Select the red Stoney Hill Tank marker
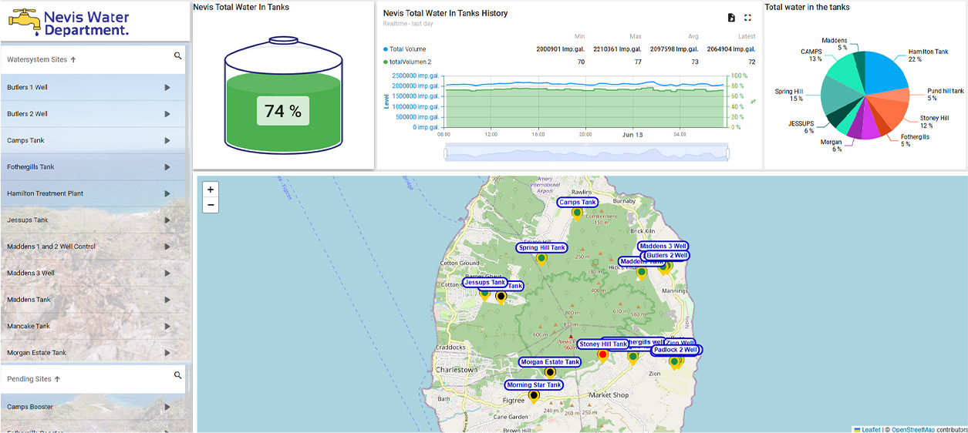968x433 pixels. [x=603, y=355]
